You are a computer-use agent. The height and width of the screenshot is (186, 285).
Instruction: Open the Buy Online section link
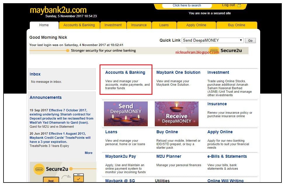167,132
